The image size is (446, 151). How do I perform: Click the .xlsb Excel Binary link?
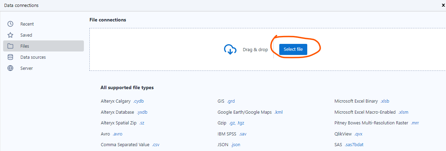(x=385, y=101)
